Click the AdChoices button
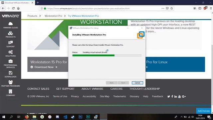Screen dimensions: 213x120 (204, 111)
